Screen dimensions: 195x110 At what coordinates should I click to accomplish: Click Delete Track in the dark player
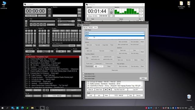pyautogui.click(x=37, y=90)
